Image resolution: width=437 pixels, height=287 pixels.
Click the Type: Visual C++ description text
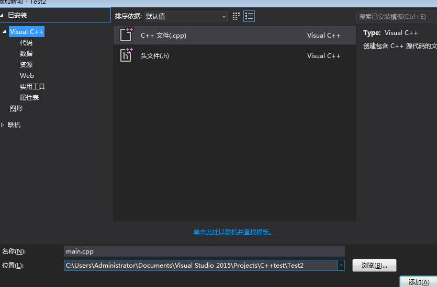click(x=390, y=33)
